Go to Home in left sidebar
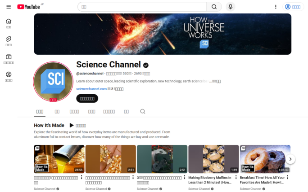The image size is (308, 192). click(x=9, y=23)
